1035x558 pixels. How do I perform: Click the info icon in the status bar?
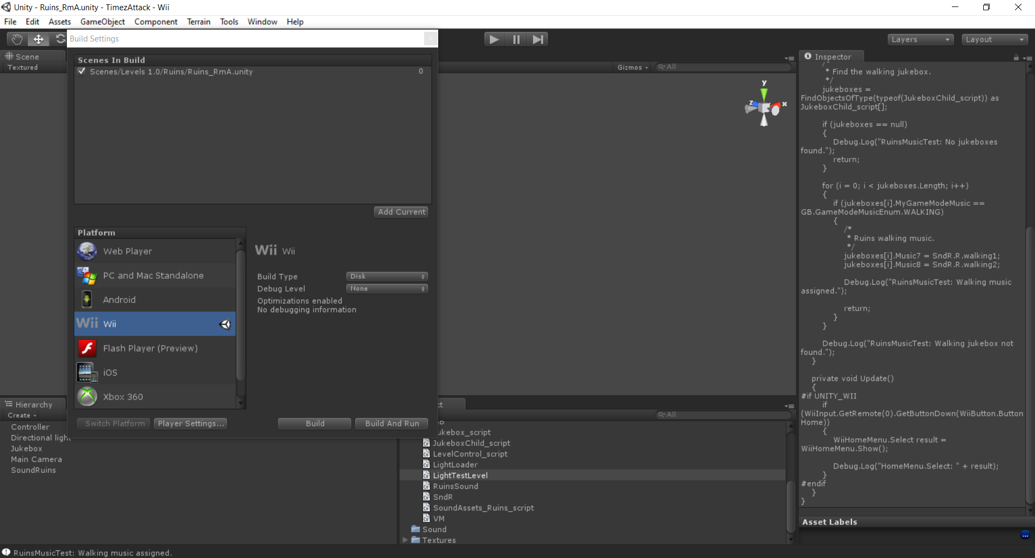(6, 552)
